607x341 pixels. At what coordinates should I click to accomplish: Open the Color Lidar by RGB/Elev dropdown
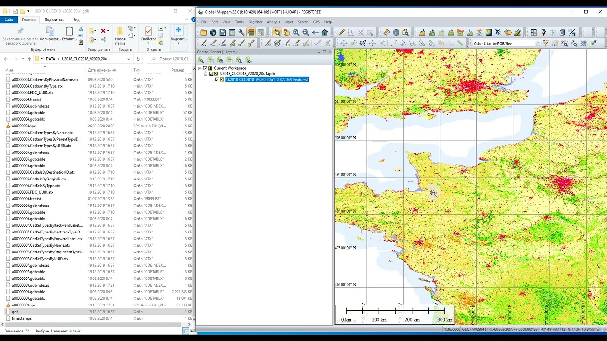point(538,44)
